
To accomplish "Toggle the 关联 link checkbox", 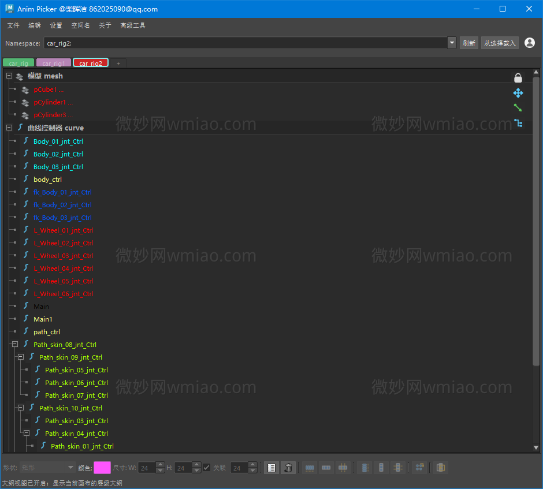I will click(x=206, y=468).
